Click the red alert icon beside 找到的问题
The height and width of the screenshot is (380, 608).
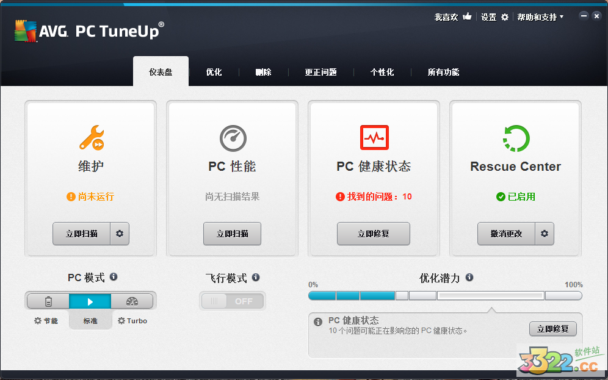[x=340, y=197]
